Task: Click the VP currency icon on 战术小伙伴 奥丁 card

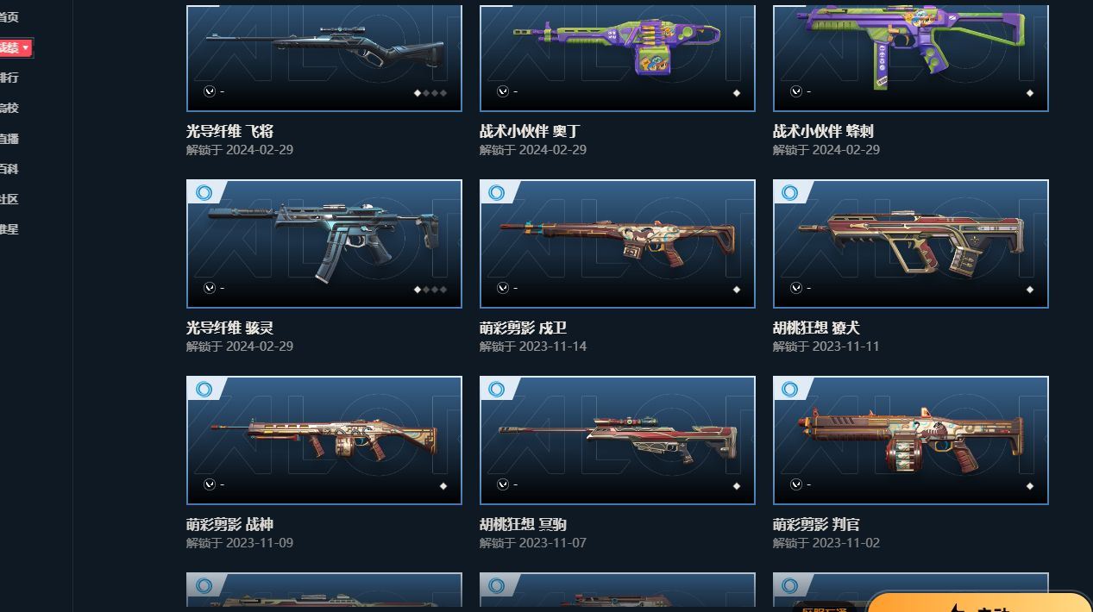Action: coord(503,91)
